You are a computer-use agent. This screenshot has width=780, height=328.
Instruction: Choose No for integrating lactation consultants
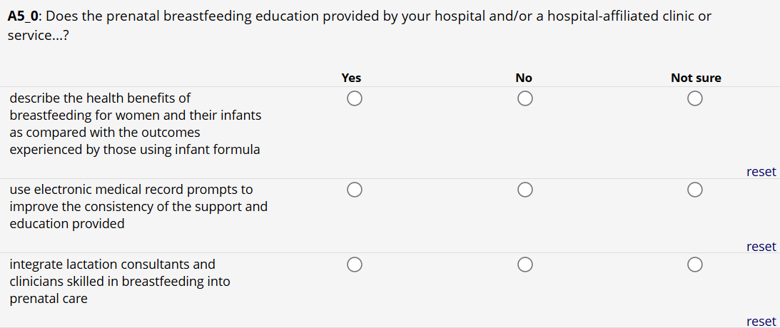[x=525, y=265]
